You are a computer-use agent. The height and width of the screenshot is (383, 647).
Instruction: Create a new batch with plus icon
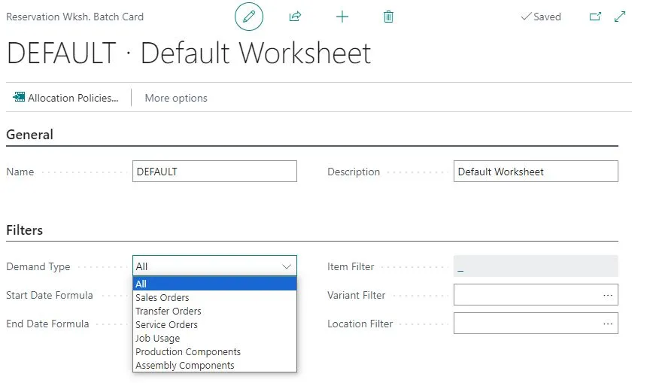click(x=342, y=17)
